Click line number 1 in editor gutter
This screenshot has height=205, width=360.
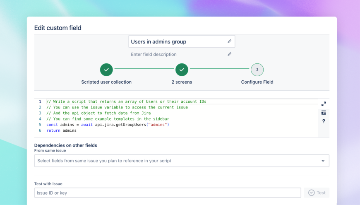click(x=40, y=101)
